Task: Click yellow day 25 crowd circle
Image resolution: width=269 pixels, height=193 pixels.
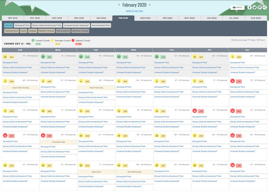Action: pyautogui.click(x=81, y=165)
